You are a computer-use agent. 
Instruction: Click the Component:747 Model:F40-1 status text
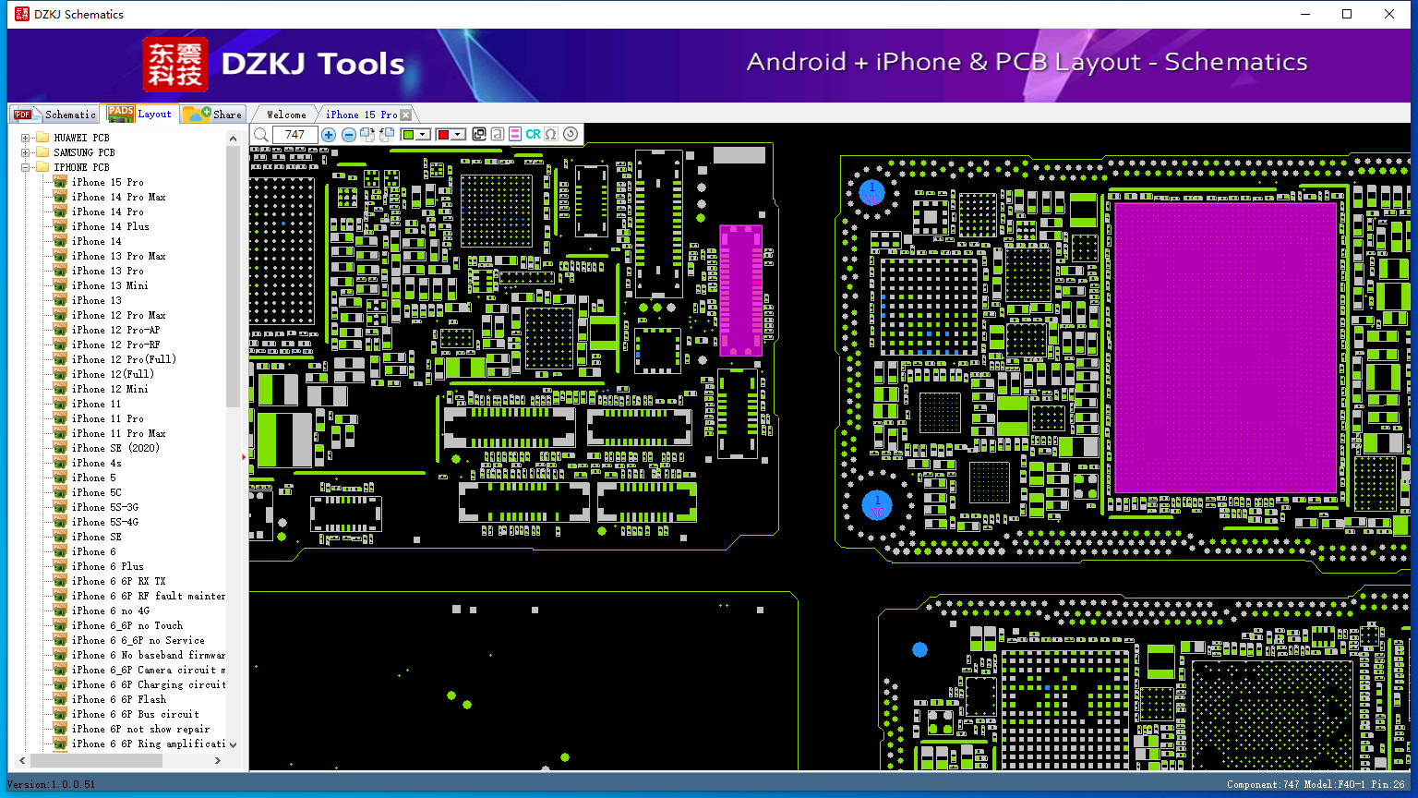point(1316,784)
